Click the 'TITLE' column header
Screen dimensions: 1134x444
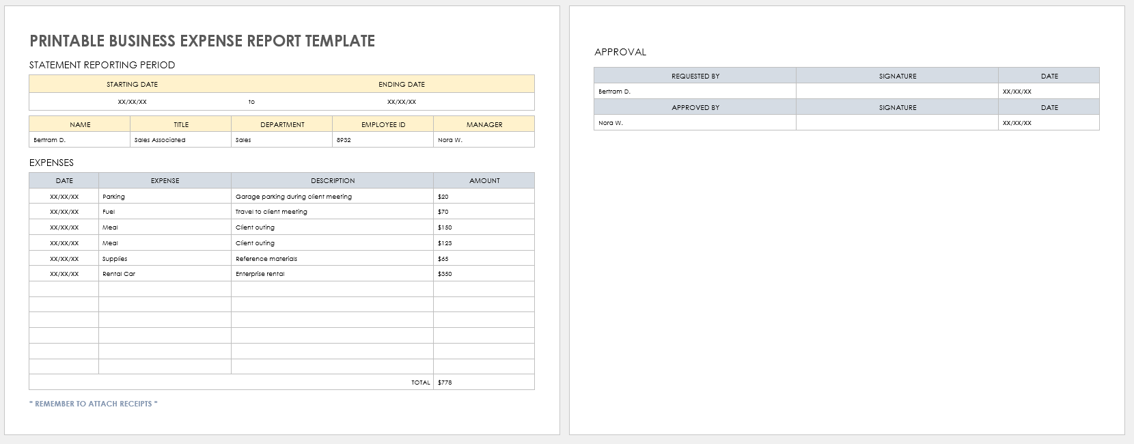coord(181,124)
